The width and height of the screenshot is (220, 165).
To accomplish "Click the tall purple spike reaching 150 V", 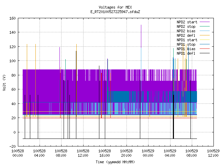I will click(x=141, y=36).
